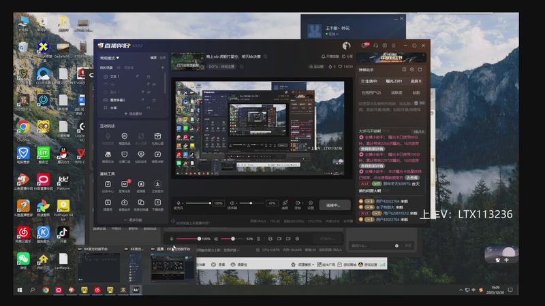Switch to 竖屏 portrait tab

(x=162, y=58)
